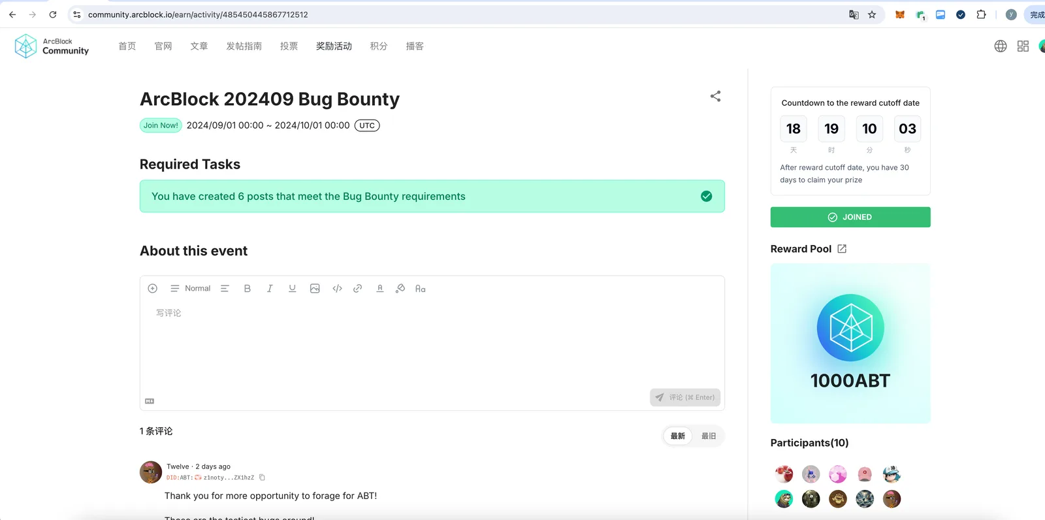
Task: Click the UTC timezone badge
Action: point(367,125)
